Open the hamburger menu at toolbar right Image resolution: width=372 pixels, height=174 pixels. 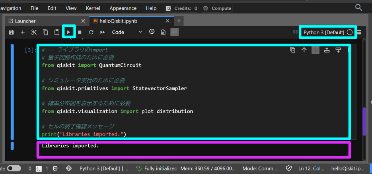359,33
